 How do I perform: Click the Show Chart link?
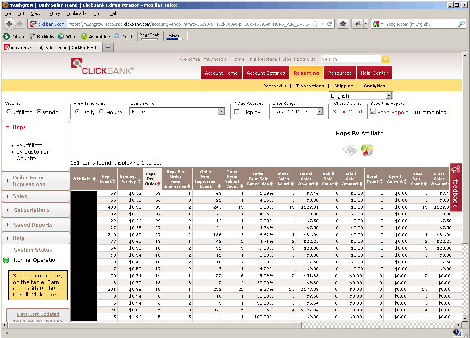coord(347,112)
